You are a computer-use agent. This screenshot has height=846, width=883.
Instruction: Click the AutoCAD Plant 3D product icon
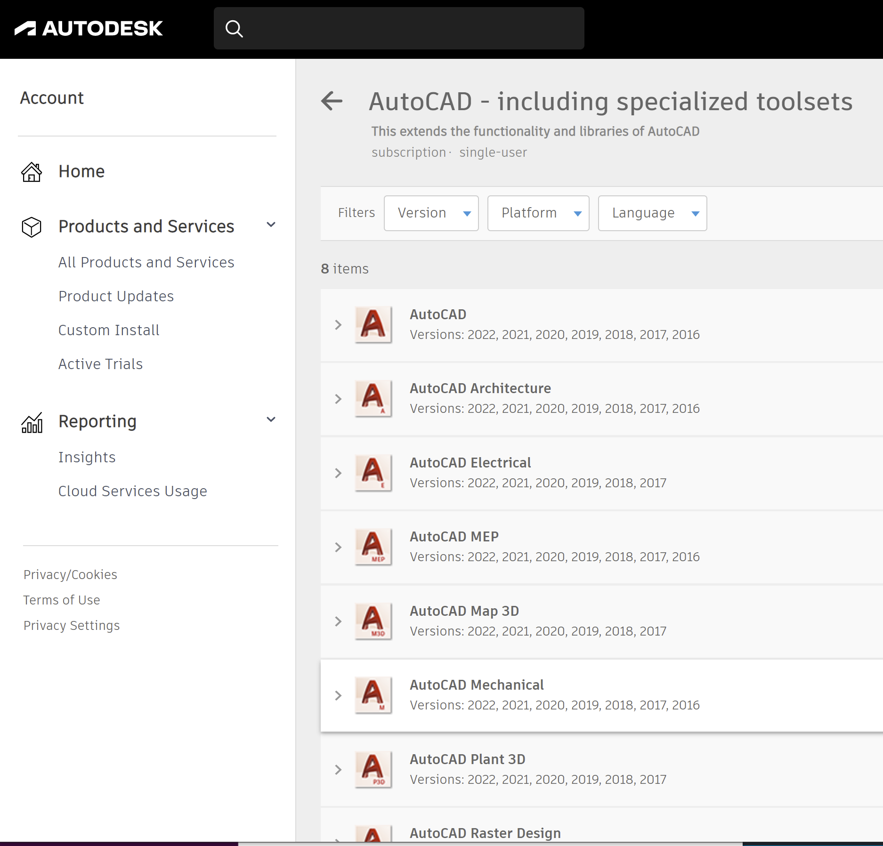tap(373, 769)
